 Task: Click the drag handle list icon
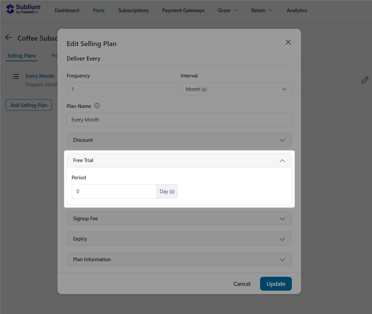pyautogui.click(x=16, y=76)
